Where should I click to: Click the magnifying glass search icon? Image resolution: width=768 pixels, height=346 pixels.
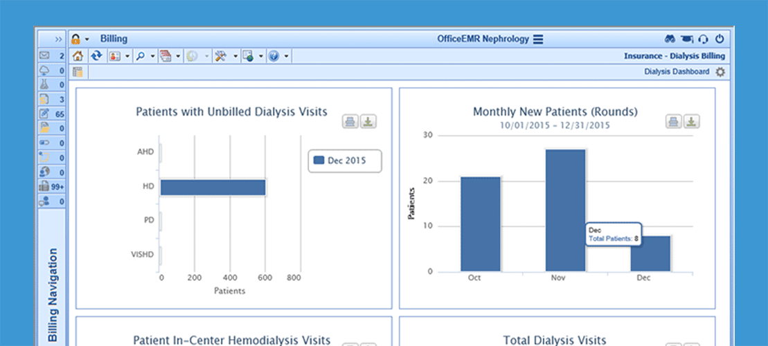(x=140, y=56)
